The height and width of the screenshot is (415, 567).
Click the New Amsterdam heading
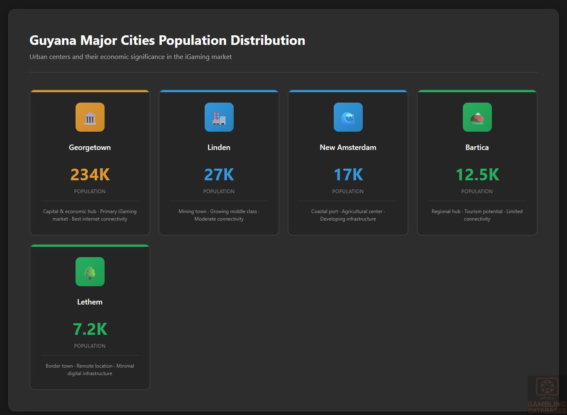pyautogui.click(x=348, y=147)
